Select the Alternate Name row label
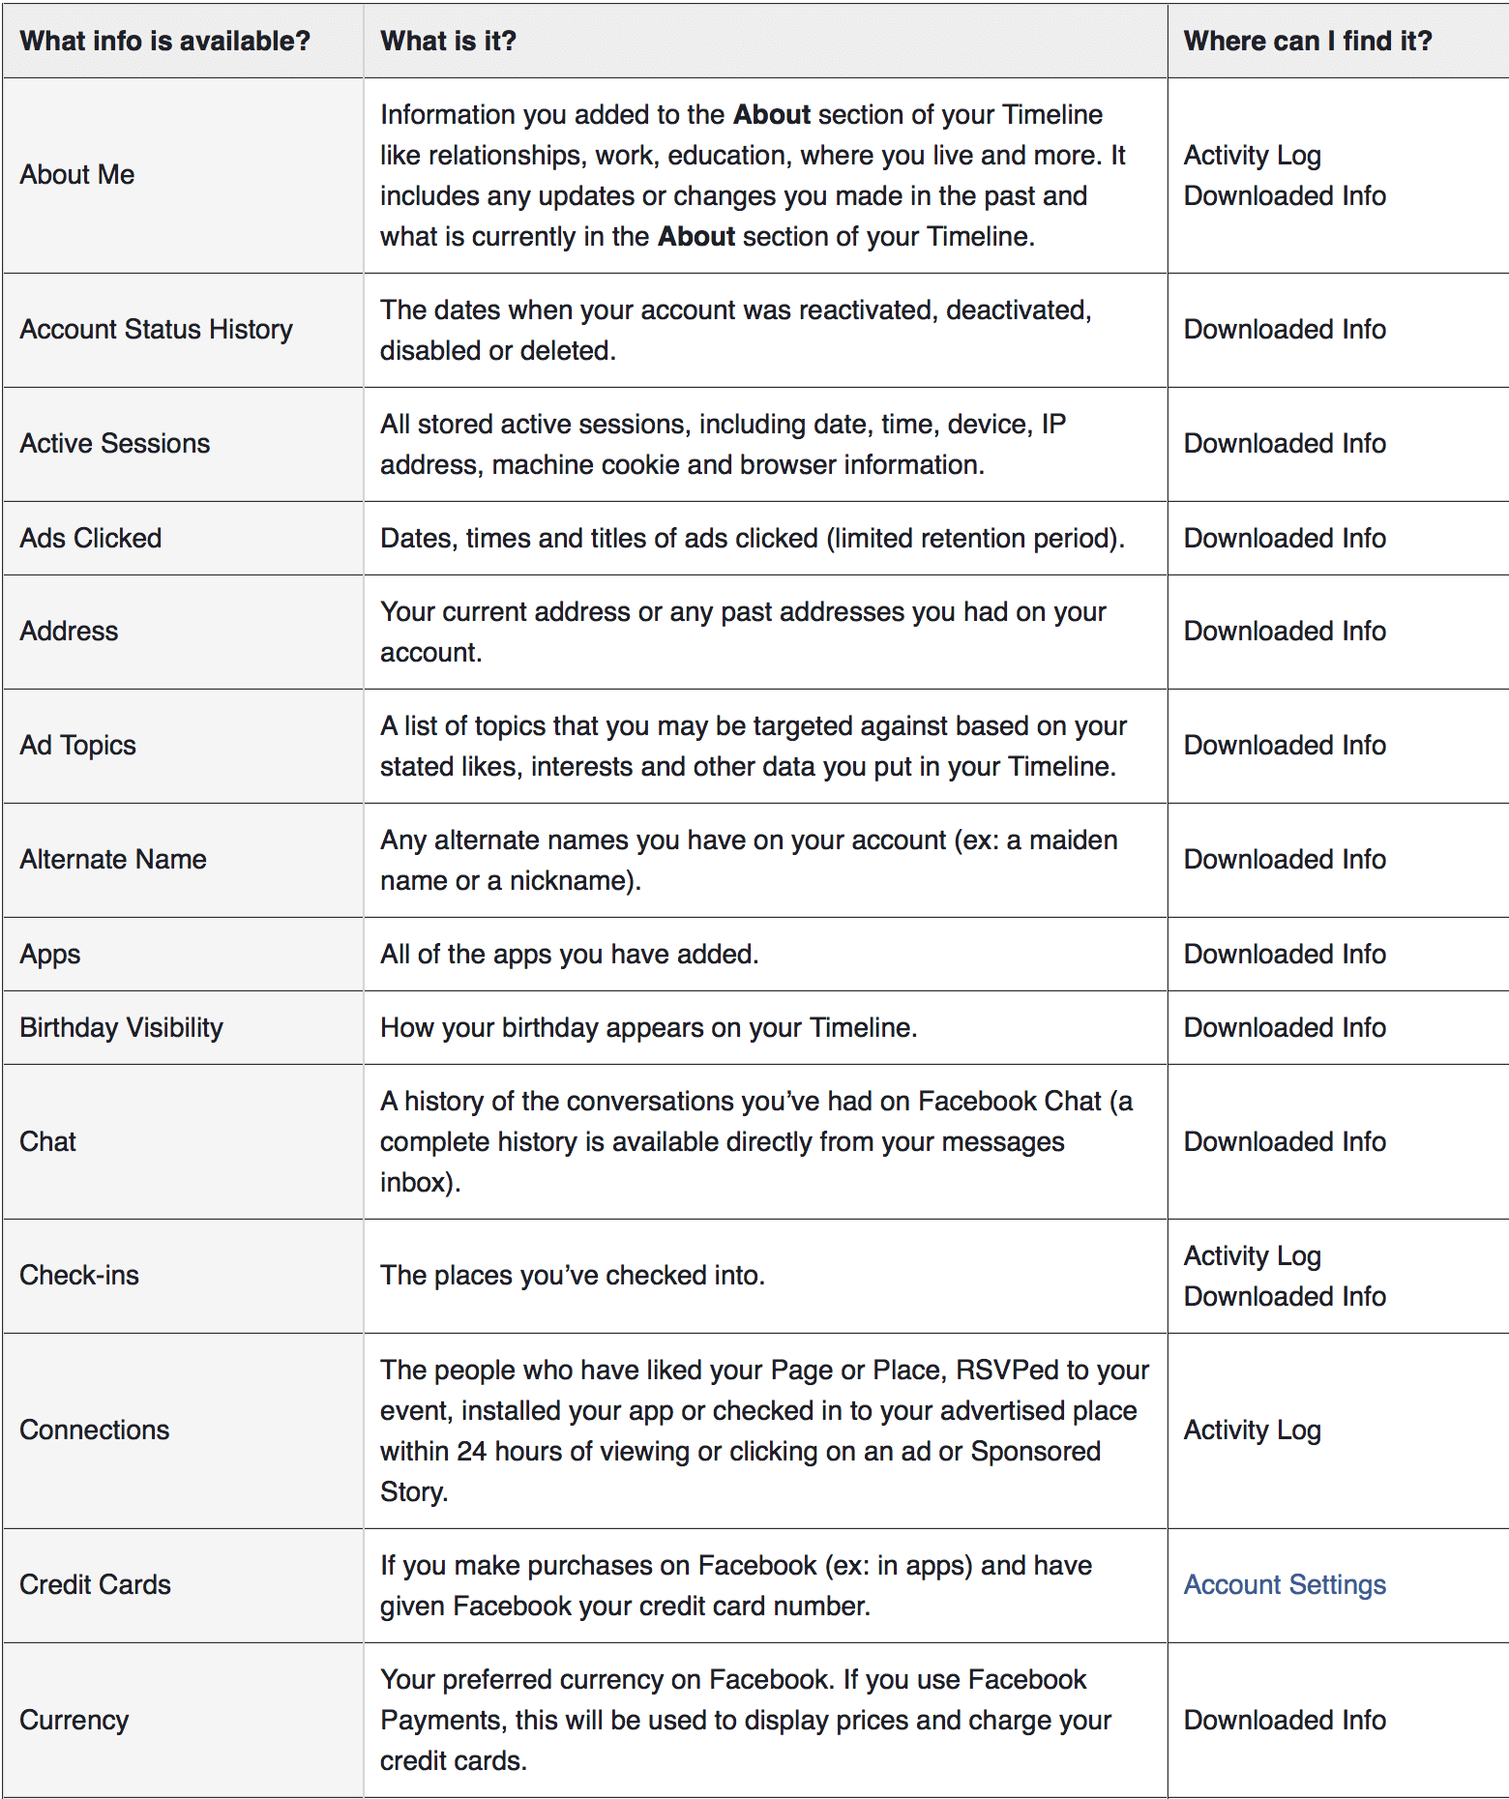This screenshot has height=1799, width=1509. pos(113,860)
